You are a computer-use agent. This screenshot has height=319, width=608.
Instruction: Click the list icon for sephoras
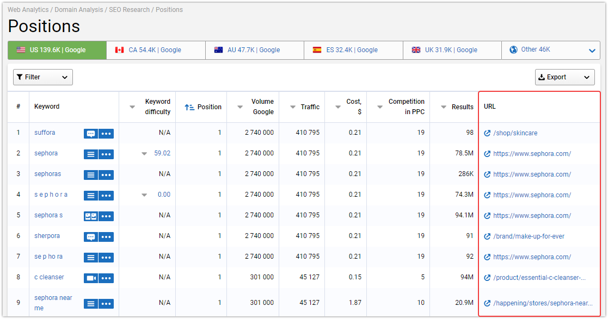coord(91,175)
